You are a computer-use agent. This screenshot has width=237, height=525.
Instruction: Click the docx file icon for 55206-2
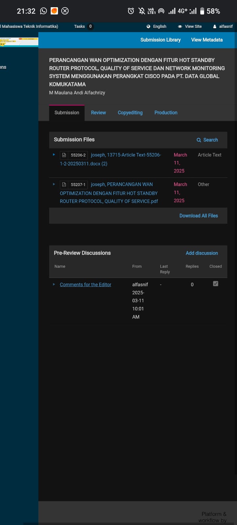[x=64, y=155]
